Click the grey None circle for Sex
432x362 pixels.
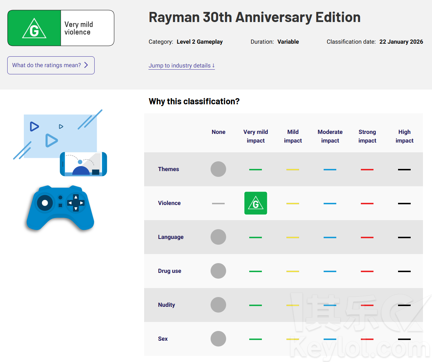218,339
